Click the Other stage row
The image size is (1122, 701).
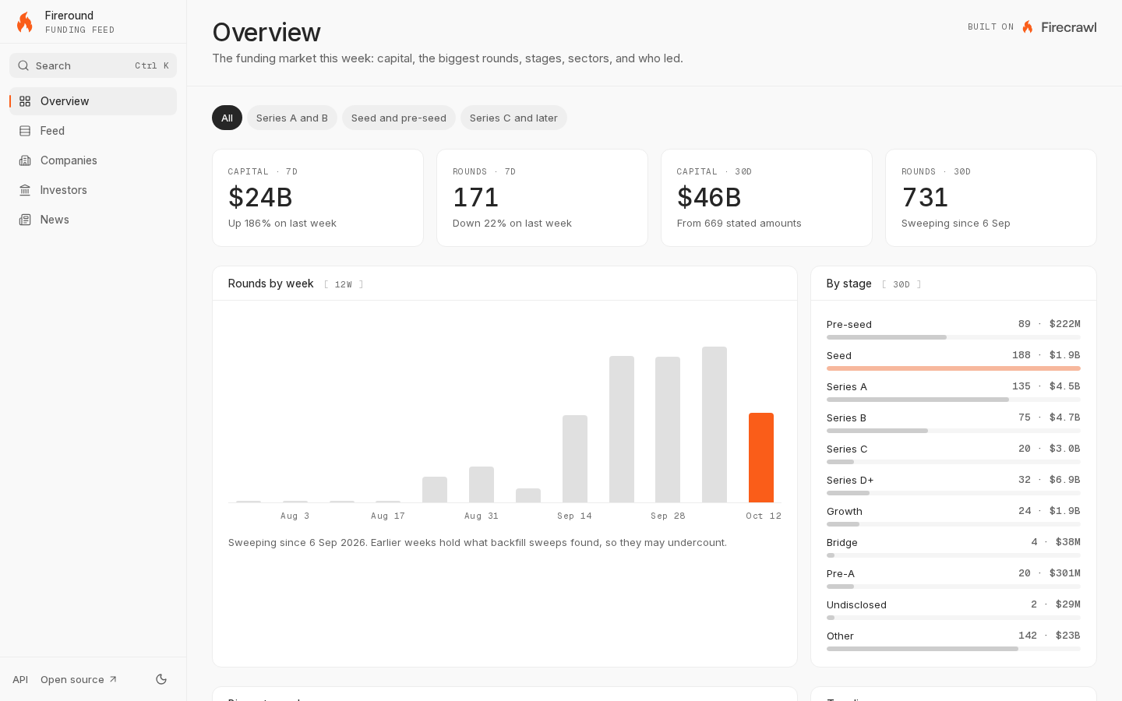point(954,640)
